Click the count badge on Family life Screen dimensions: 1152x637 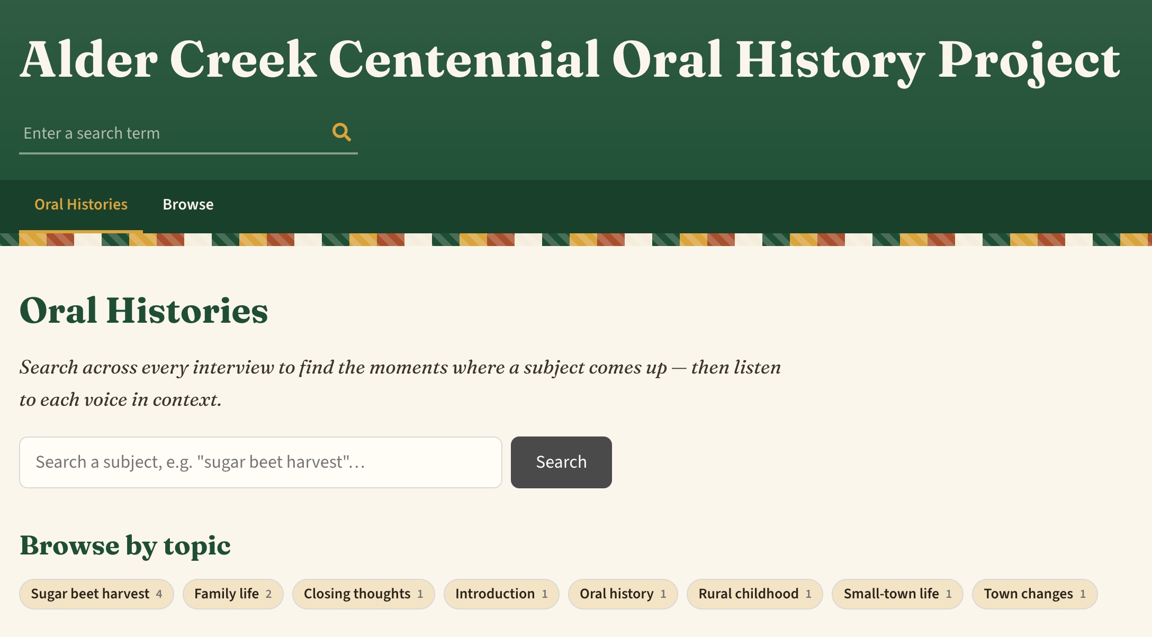268,594
